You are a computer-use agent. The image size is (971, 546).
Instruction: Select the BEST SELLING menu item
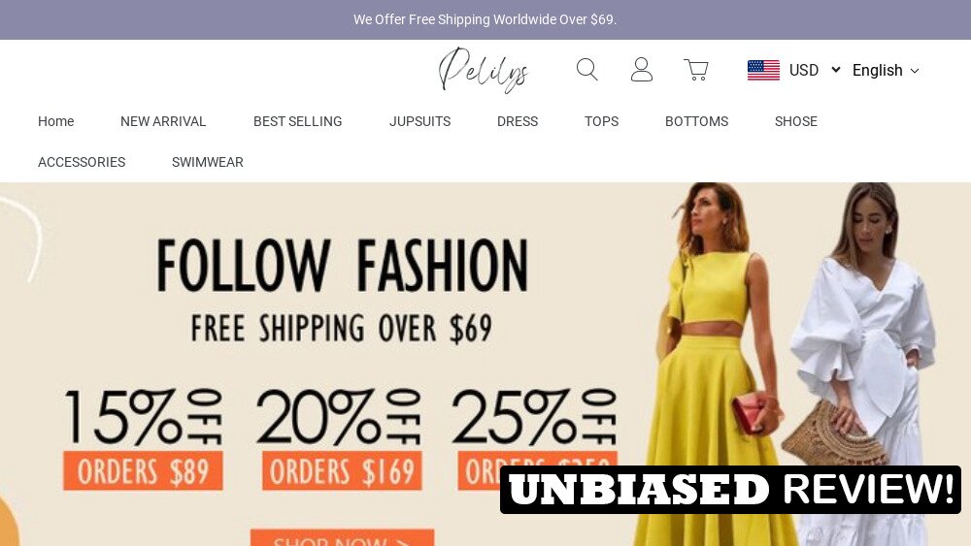297,121
